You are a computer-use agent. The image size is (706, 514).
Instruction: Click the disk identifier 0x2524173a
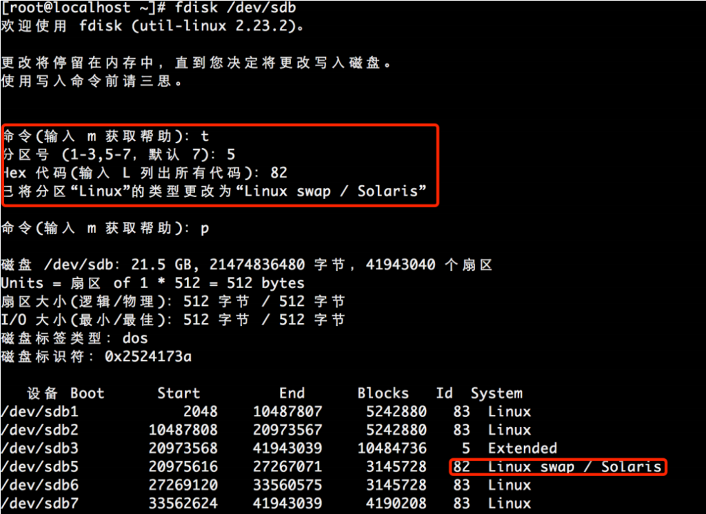(148, 356)
